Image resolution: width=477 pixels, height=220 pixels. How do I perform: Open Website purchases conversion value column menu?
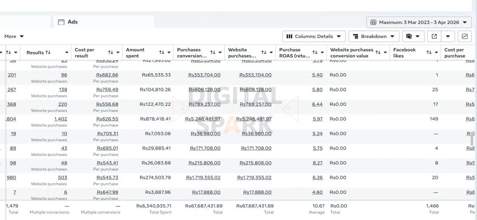[x=385, y=52]
